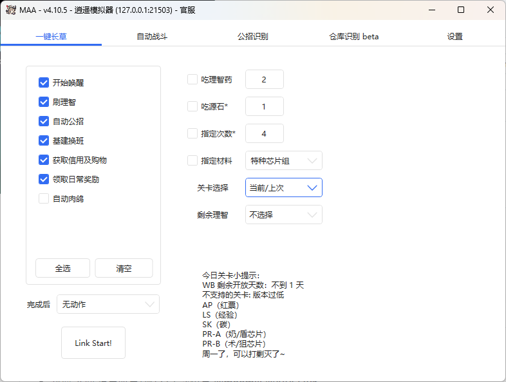Click the LS (经验) stage line
The height and width of the screenshot is (382, 506).
(x=220, y=314)
